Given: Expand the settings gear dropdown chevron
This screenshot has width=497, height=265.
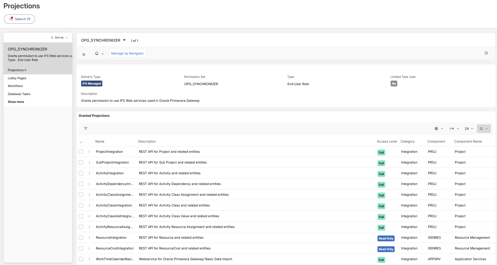Looking at the screenshot, I should pos(442,129).
